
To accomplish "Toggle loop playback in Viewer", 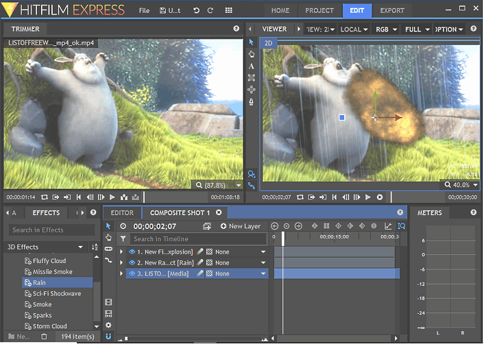I will (x=300, y=197).
